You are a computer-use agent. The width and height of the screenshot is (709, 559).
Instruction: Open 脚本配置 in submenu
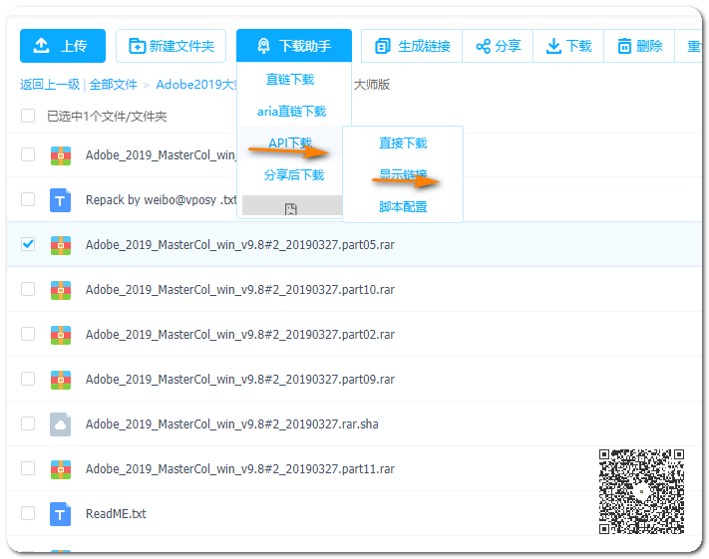[403, 206]
